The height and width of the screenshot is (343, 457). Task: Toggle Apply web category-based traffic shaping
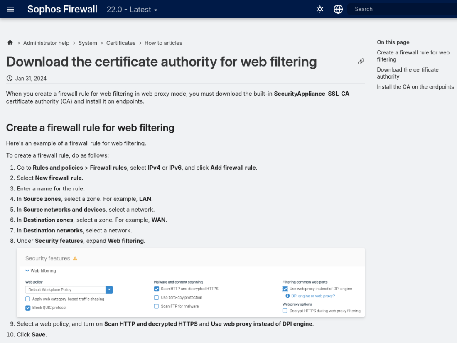click(28, 299)
